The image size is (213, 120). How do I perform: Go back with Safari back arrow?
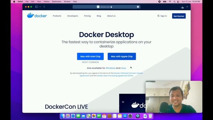coord(44,7)
